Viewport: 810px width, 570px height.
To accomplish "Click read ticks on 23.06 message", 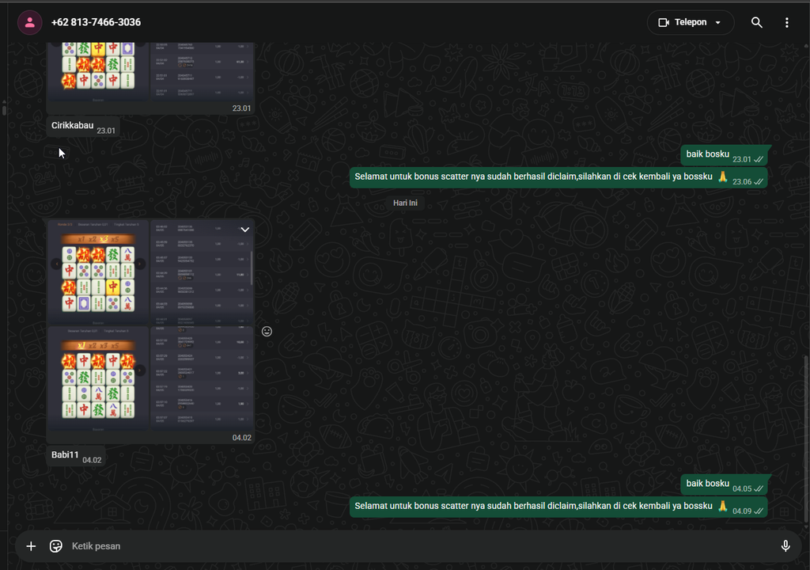I will click(x=759, y=181).
